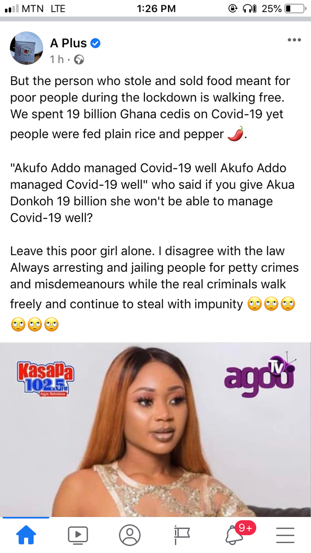Tap the public globe privacy icon
The image size is (311, 553).
click(79, 60)
